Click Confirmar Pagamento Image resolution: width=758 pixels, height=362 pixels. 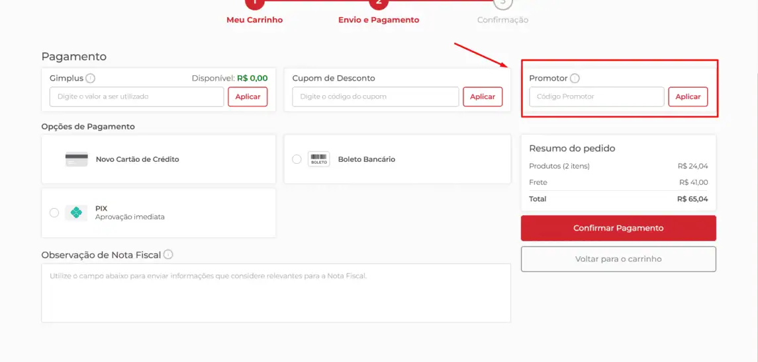618,228
